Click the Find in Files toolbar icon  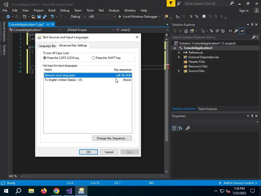click(166, 17)
